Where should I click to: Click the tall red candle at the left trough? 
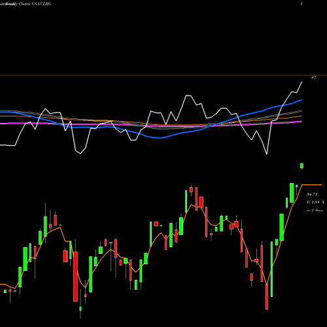[75, 277]
